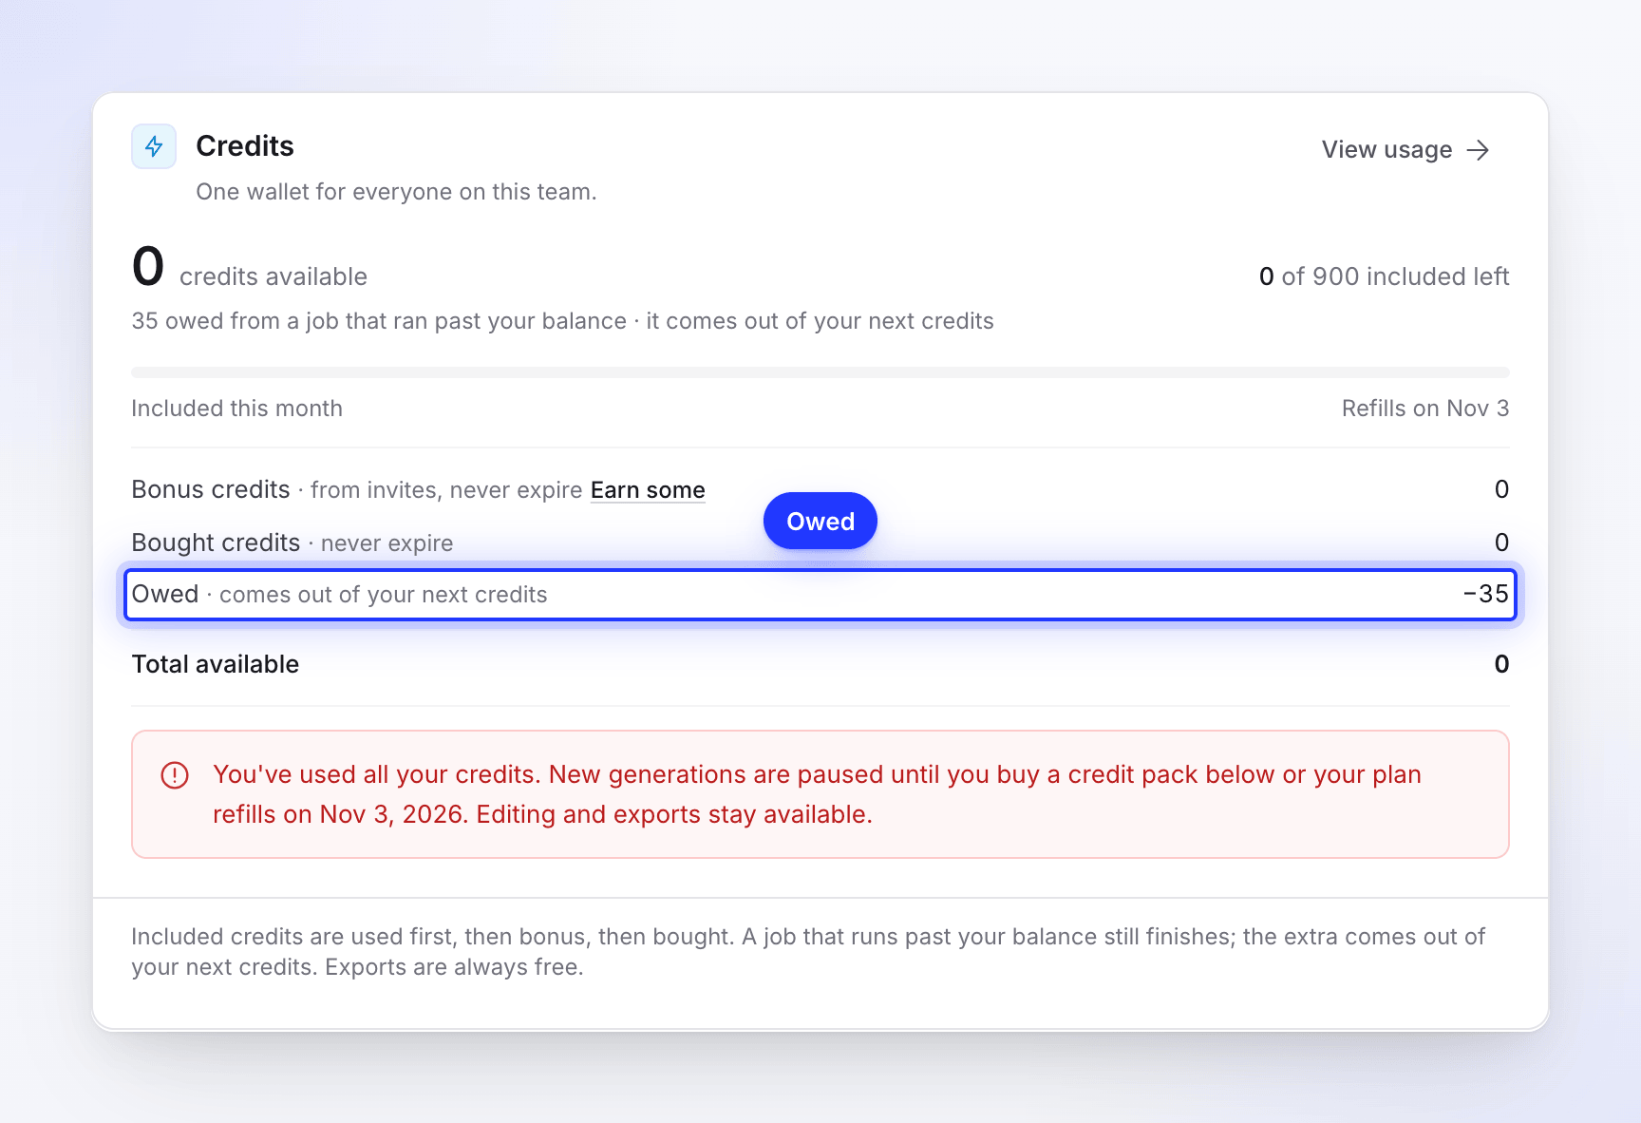Click the Credits heading title
The width and height of the screenshot is (1641, 1123).
click(245, 146)
